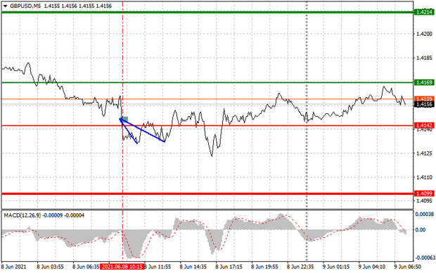Click the red 1.4142 price label
Image resolution: width=436 pixels, height=273 pixels.
pos(424,125)
